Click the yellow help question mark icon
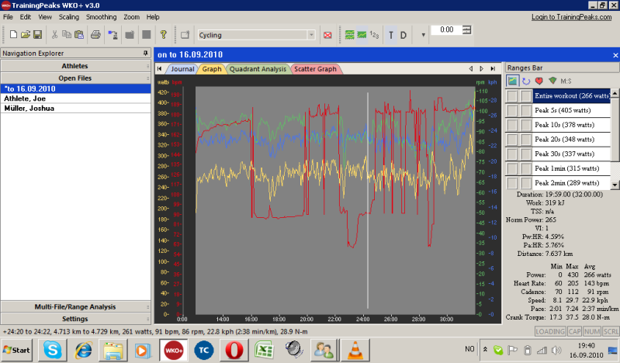This screenshot has width=620, height=363. pyautogui.click(x=164, y=35)
